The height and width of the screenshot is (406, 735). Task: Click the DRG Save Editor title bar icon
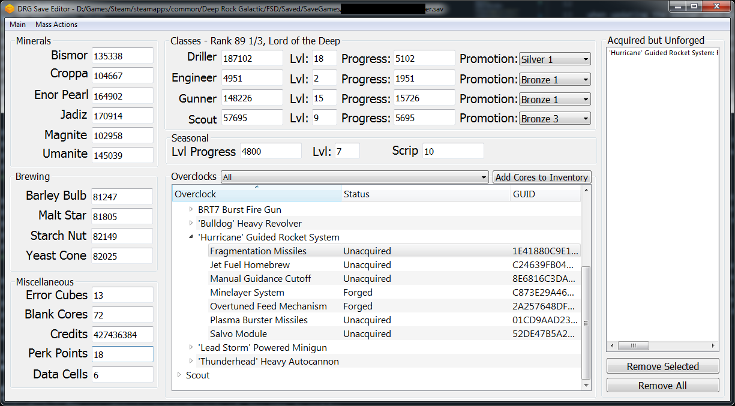click(x=9, y=10)
